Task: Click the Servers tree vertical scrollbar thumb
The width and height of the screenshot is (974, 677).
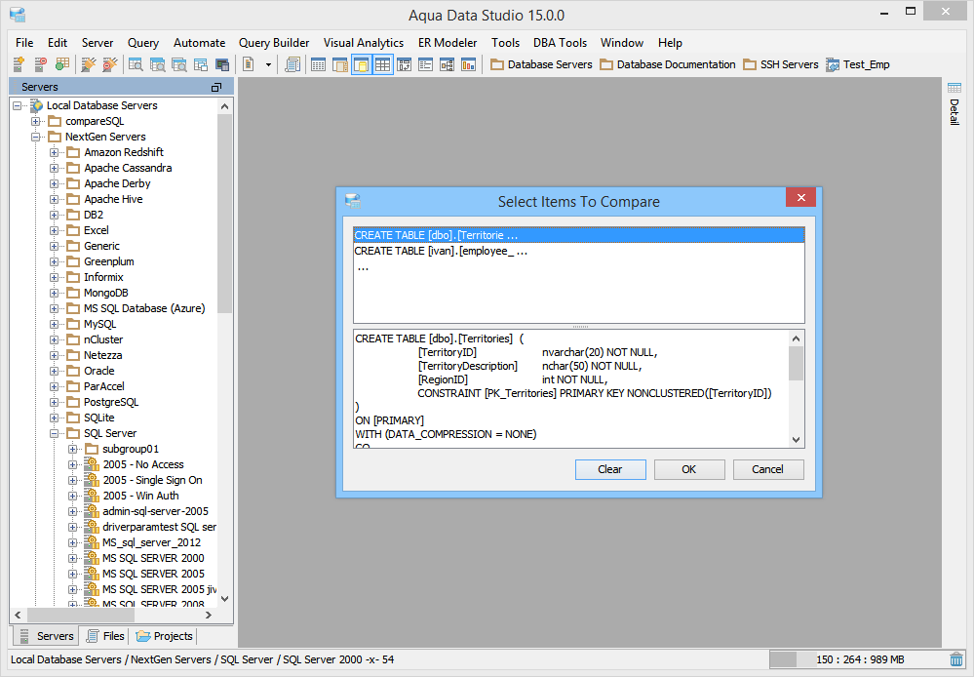Action: [x=224, y=215]
